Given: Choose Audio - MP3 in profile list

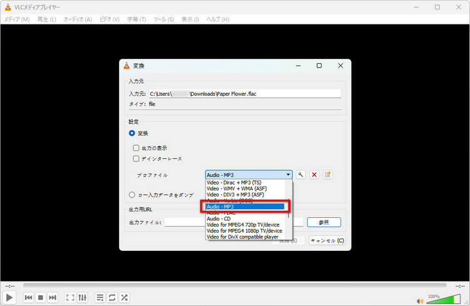Looking at the screenshot, I should point(245,207).
